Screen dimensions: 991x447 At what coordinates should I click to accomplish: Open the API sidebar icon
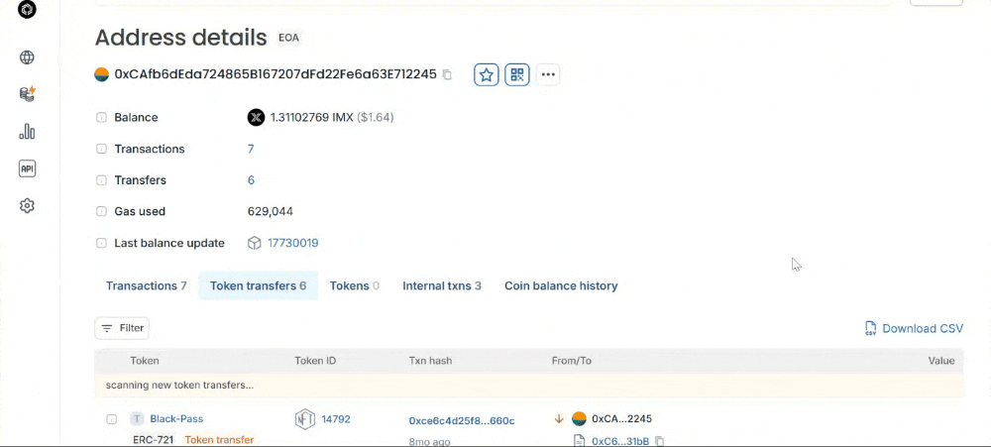(x=27, y=168)
